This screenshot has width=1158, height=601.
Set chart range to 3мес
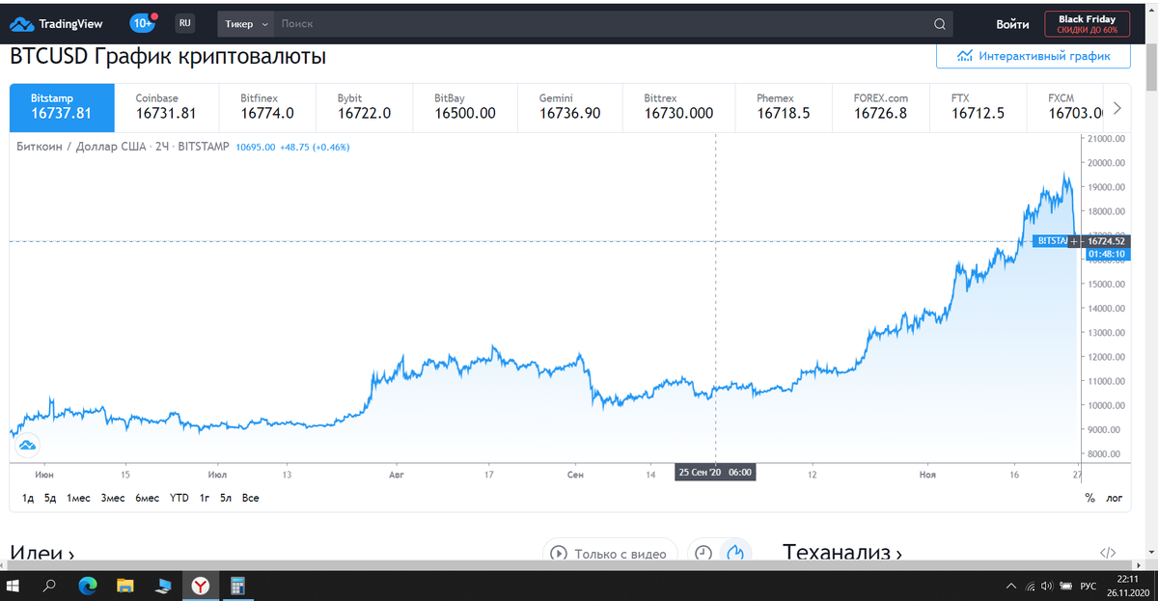(x=112, y=498)
